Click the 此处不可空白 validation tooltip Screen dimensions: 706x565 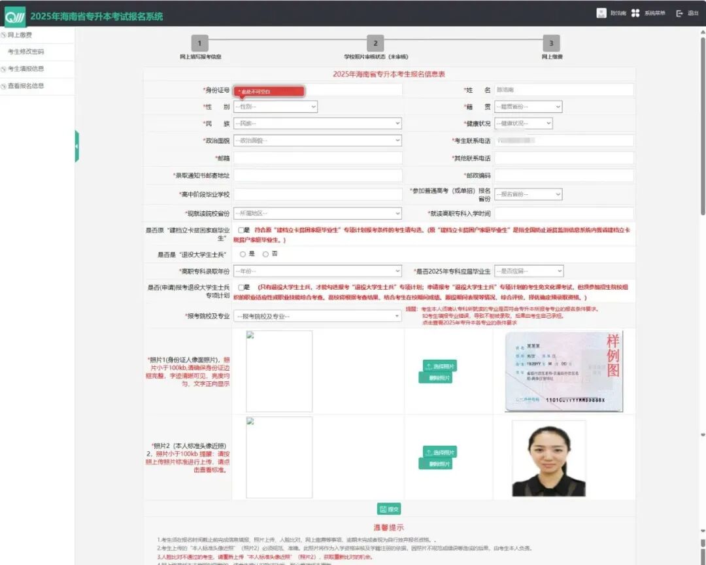click(x=269, y=92)
